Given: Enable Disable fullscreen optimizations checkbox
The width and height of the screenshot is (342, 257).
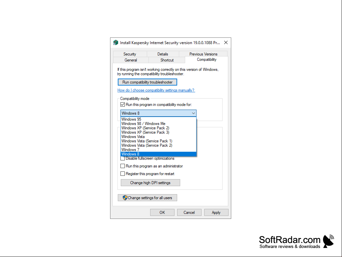Looking at the screenshot, I should [x=122, y=158].
